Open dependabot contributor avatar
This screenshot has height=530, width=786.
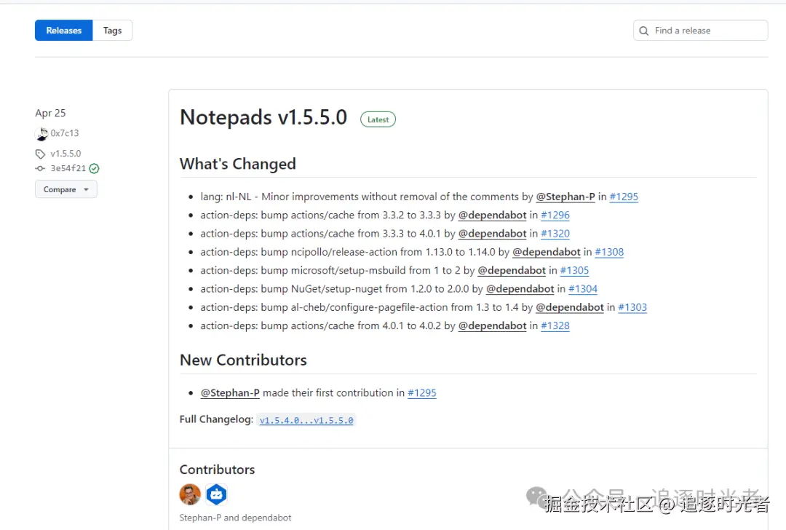(217, 494)
